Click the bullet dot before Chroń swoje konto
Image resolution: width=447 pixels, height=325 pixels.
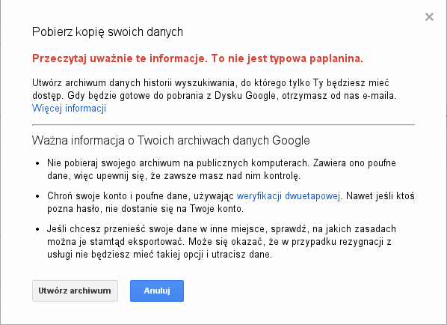point(37,196)
